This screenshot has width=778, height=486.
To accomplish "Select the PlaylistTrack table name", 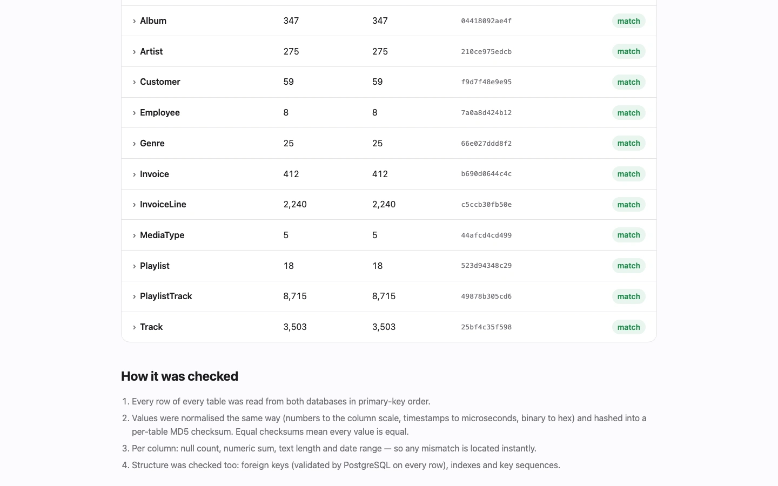I will point(166,296).
